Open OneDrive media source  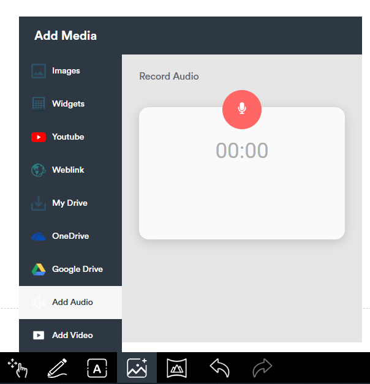pyautogui.click(x=70, y=236)
